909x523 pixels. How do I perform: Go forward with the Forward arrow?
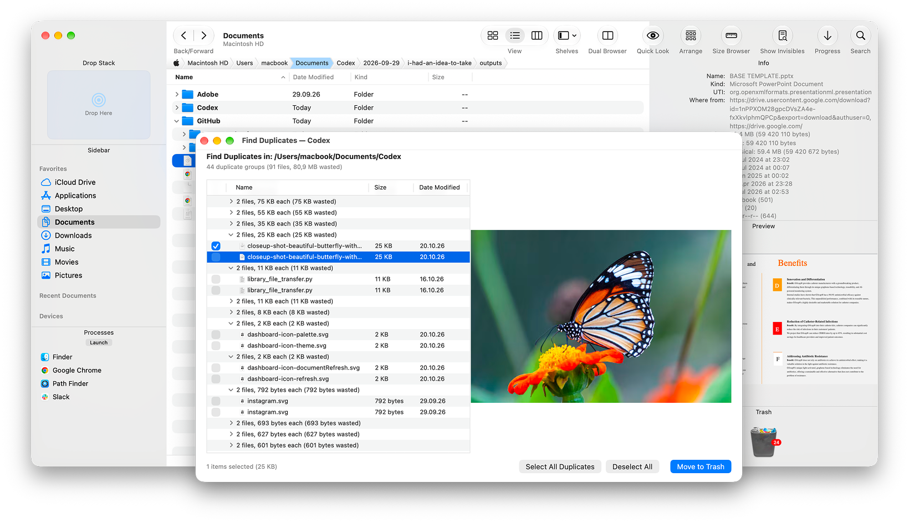click(203, 35)
